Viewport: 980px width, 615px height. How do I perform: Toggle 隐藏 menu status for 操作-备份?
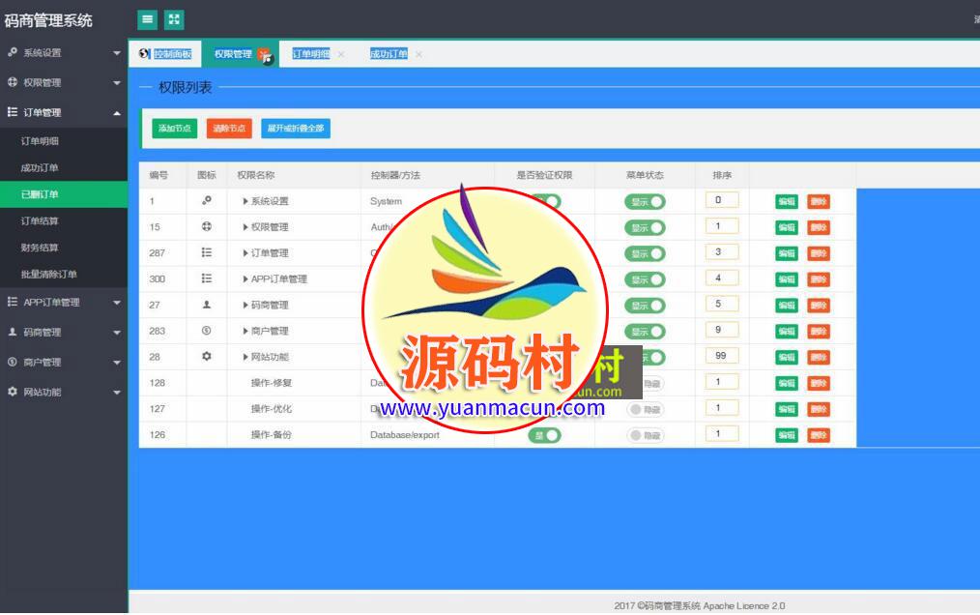[x=645, y=435]
